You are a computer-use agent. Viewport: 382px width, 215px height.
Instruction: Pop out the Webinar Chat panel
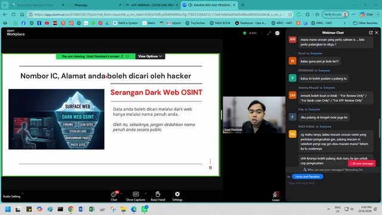pyautogui.click(x=371, y=33)
